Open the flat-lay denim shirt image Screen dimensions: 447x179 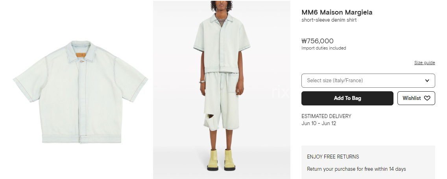80,92
